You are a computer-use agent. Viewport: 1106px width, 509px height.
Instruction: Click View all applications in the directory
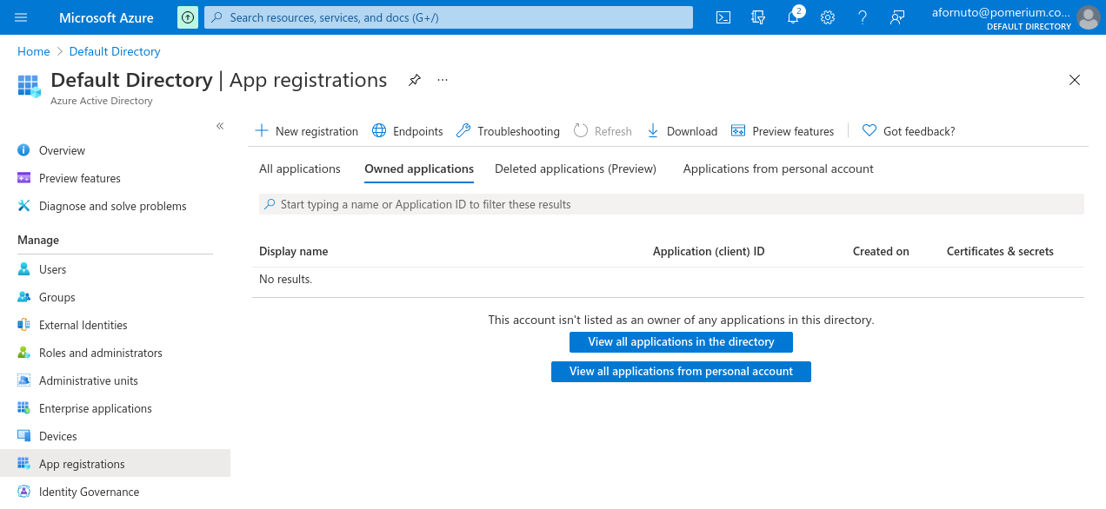[681, 342]
